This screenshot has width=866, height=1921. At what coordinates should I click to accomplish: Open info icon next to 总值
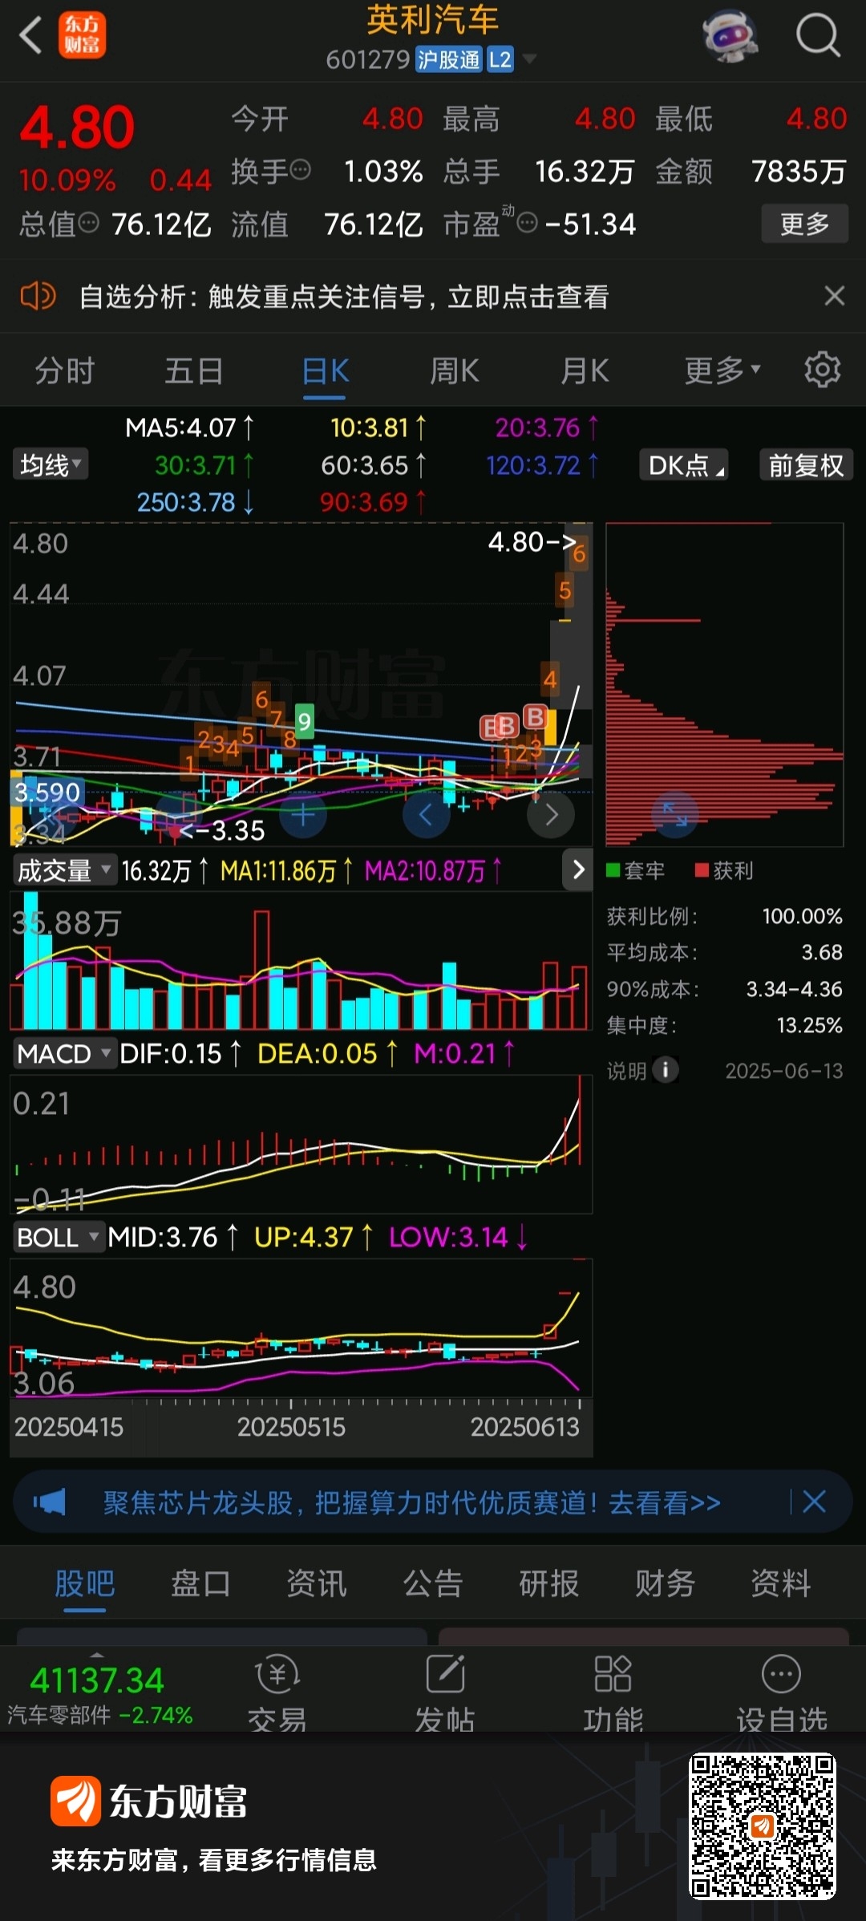[88, 222]
